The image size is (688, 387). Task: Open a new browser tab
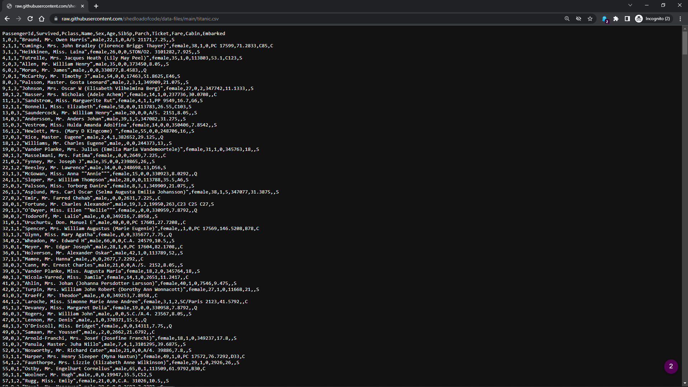96,6
